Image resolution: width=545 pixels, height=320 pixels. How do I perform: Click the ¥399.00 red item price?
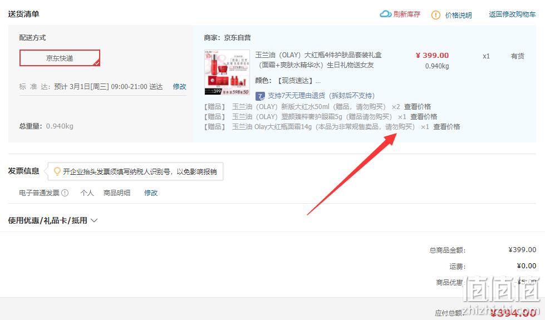[x=432, y=55]
